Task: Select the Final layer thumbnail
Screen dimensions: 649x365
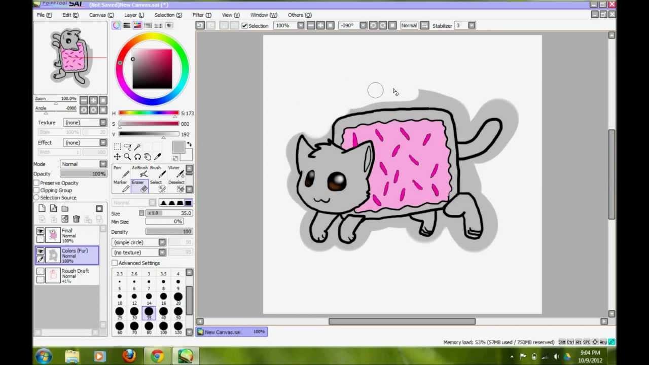Action: (53, 235)
